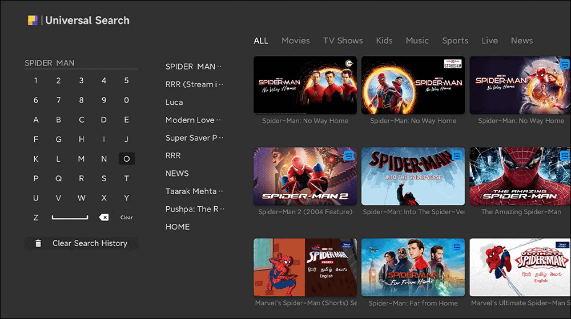The height and width of the screenshot is (319, 571).
Task: Select letter A on the keyboard
Action: tap(35, 120)
